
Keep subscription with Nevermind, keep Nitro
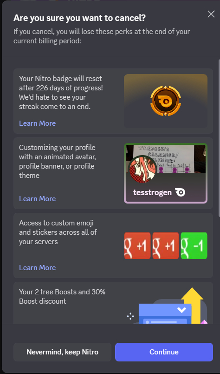point(63,352)
